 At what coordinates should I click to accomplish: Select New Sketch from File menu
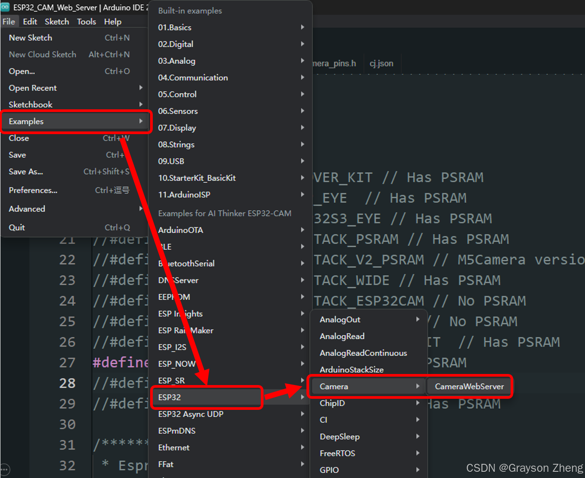(x=31, y=38)
